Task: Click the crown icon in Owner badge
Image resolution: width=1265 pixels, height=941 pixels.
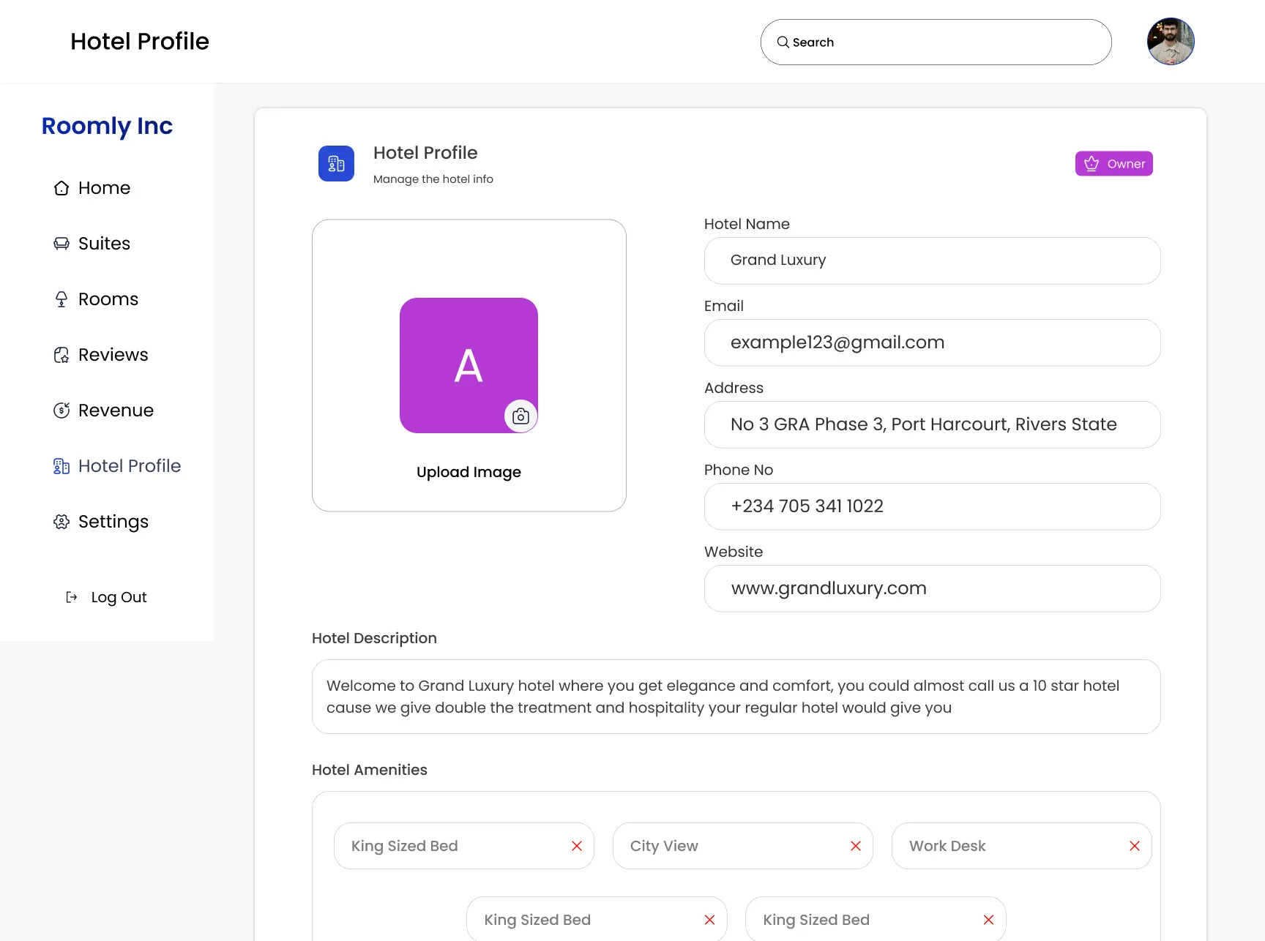Action: 1092,164
